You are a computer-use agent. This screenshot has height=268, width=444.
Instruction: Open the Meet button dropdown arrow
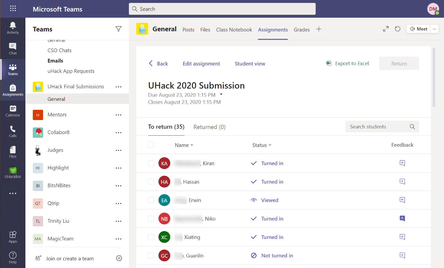(435, 29)
